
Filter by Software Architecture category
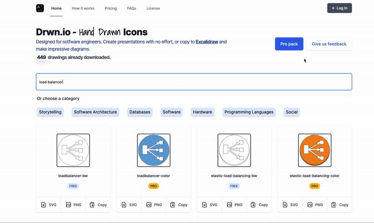click(x=95, y=112)
